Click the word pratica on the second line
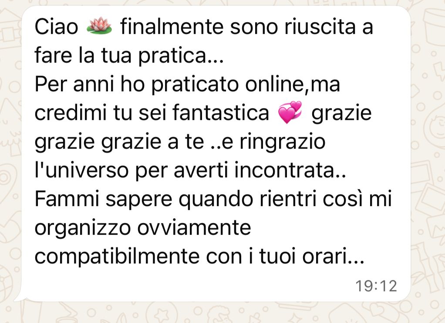Viewport: 445px width, 323px height. (x=172, y=56)
